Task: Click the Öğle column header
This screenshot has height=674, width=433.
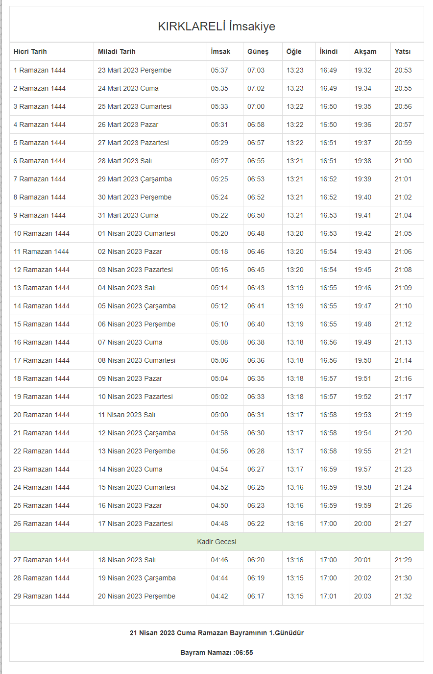Action: 294,51
